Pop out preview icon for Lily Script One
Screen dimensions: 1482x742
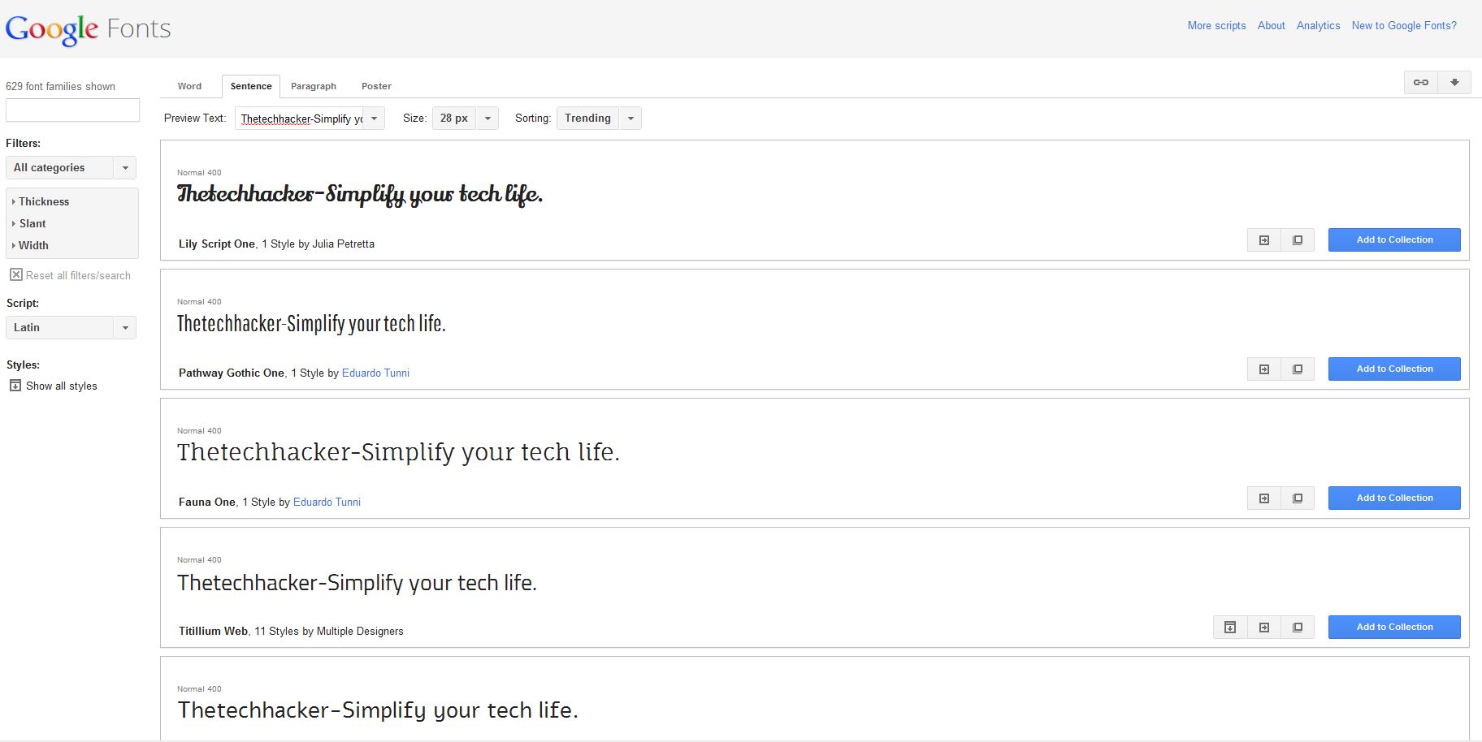click(x=1298, y=239)
